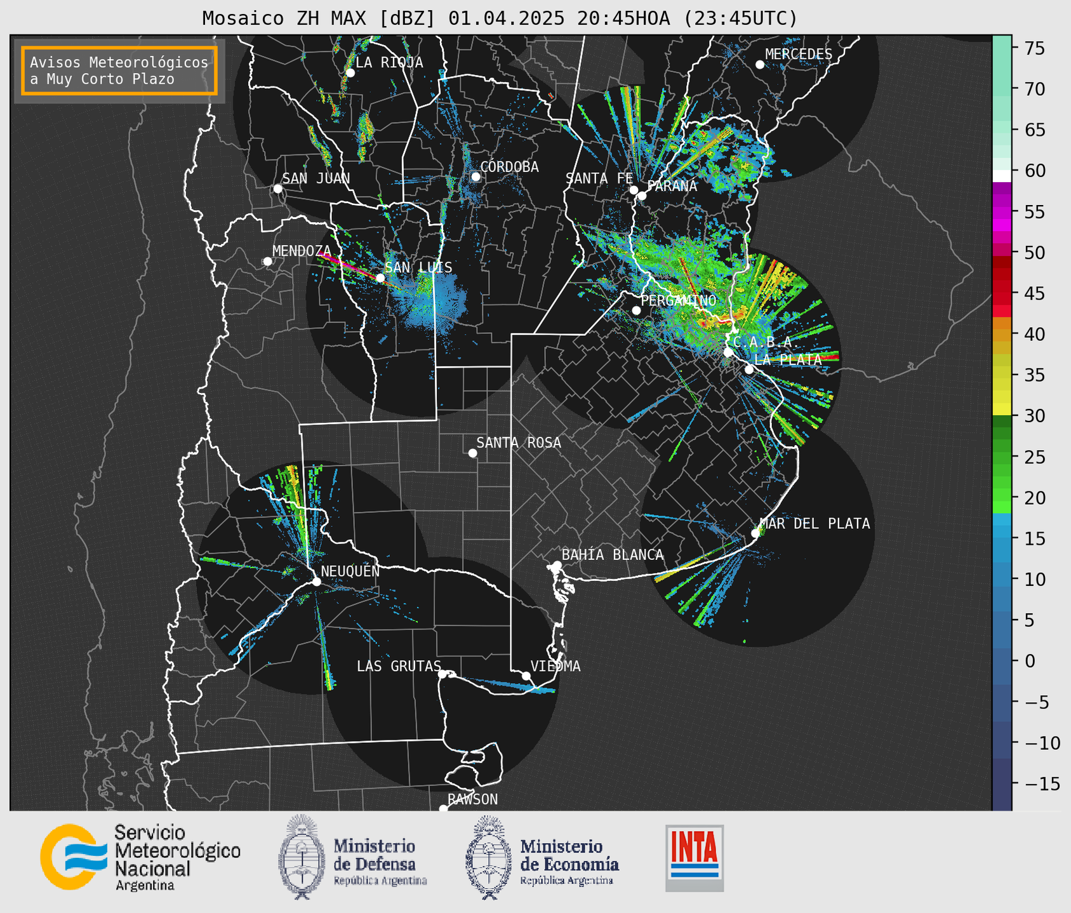Click the red 45 dBZ color band
Viewport: 1071px width, 913px height.
pos(1002,293)
